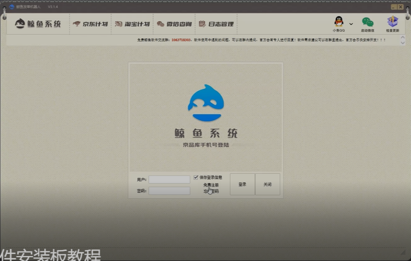The image size is (411, 261).
Task: Click the whale app icon in the title bar
Action: pos(12,7)
